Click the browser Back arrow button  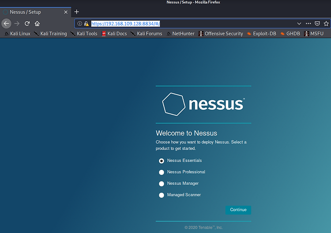pos(6,23)
